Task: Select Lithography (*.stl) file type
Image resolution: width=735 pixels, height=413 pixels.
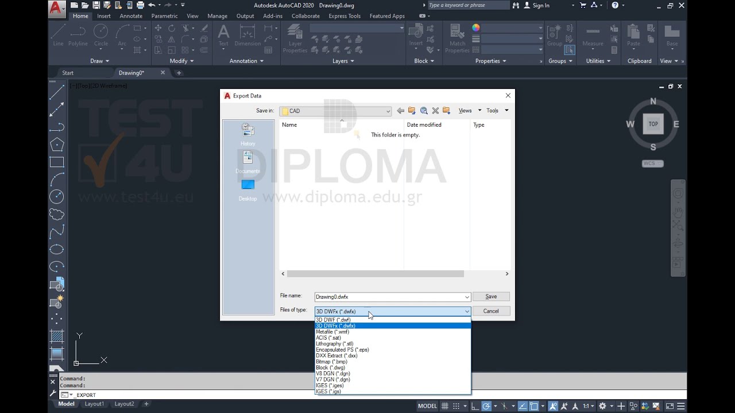Action: (393, 344)
